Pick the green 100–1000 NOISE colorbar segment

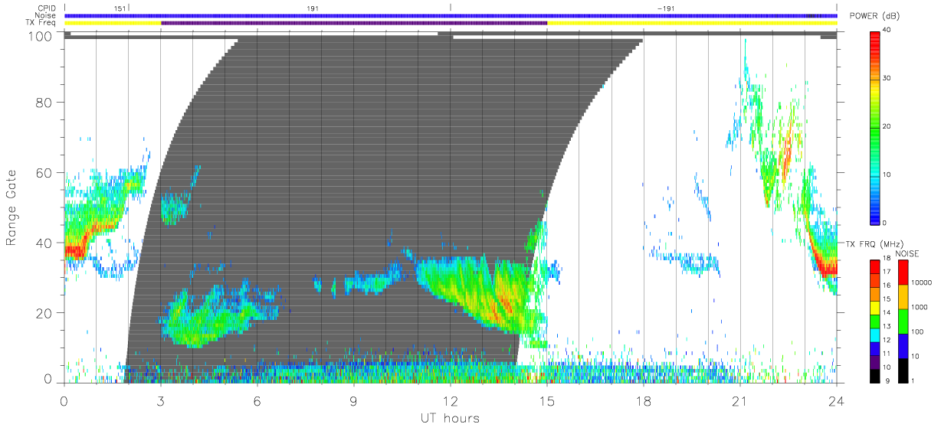pyautogui.click(x=903, y=321)
